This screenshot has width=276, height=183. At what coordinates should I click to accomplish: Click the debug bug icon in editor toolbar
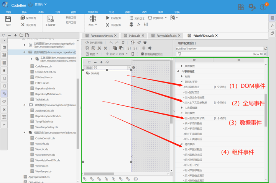[145, 42]
